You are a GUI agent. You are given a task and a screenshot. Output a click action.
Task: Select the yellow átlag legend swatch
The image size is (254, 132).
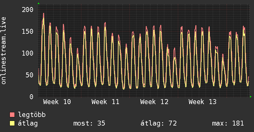12,123
